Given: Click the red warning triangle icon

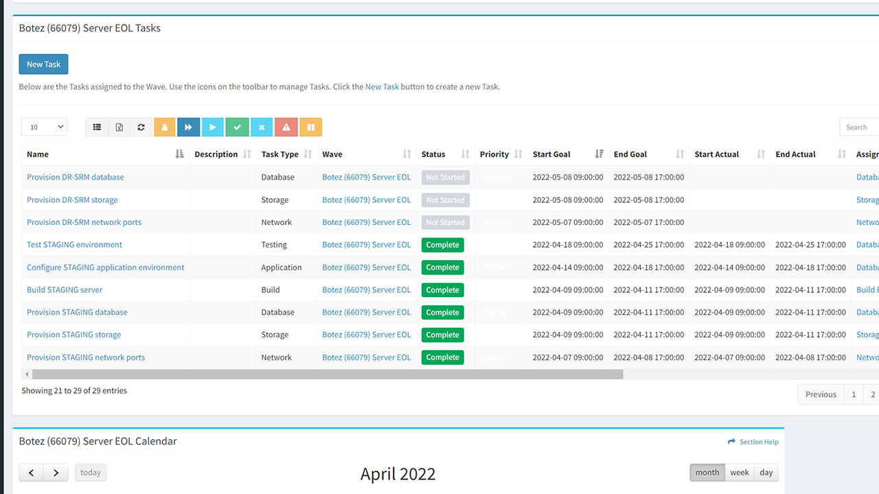Looking at the screenshot, I should 286,127.
